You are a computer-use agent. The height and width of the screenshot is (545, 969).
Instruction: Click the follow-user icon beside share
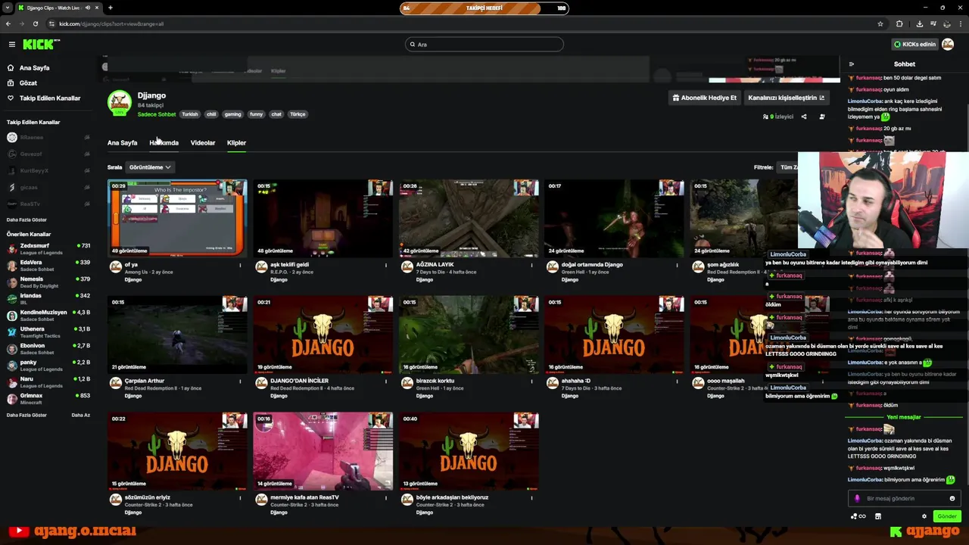822,117
